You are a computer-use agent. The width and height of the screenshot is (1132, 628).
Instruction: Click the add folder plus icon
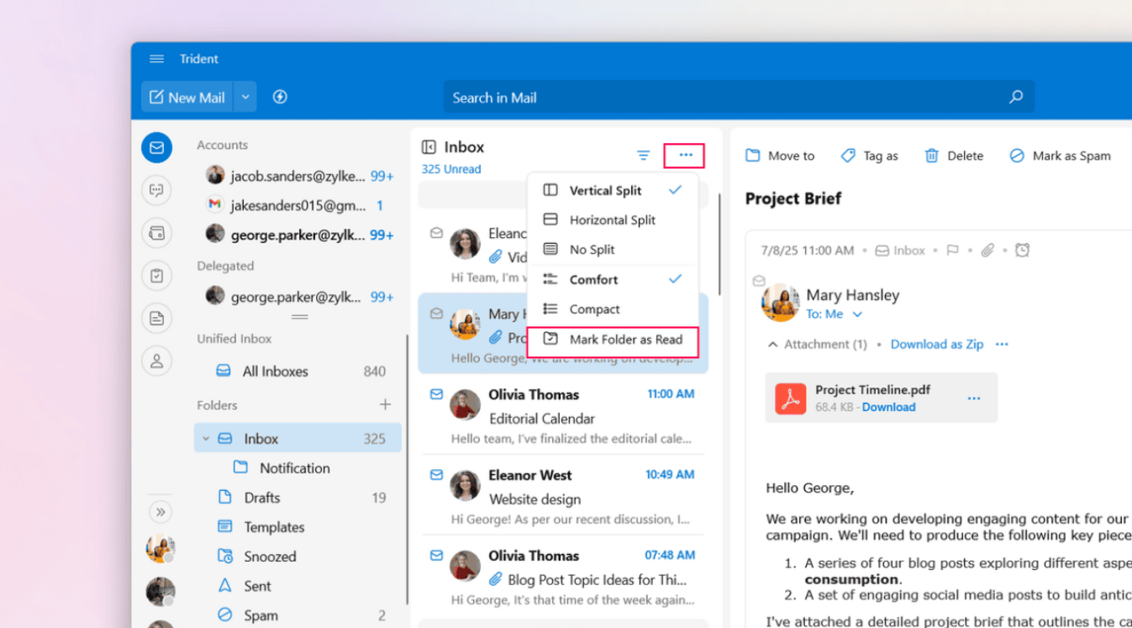[385, 404]
